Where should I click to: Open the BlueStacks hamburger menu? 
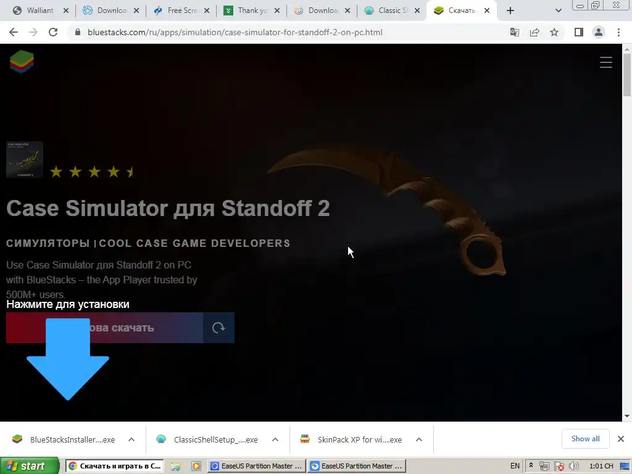coord(606,62)
